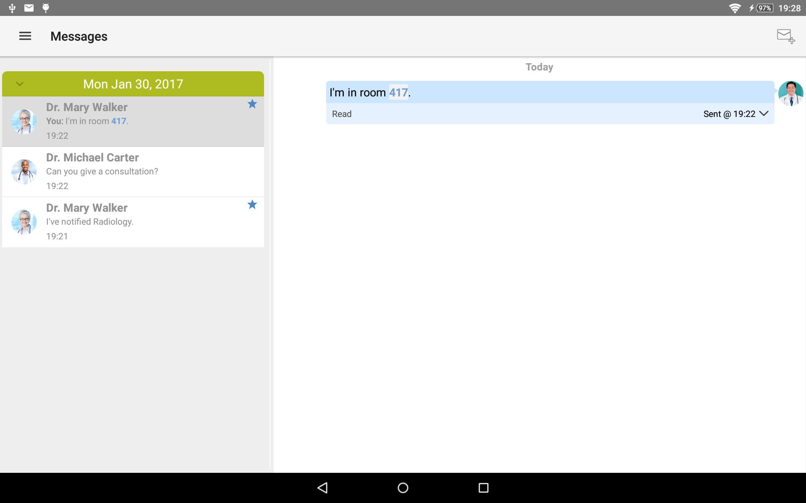Click the Mon Jan 30, 2017 date header
806x503 pixels.
(133, 84)
